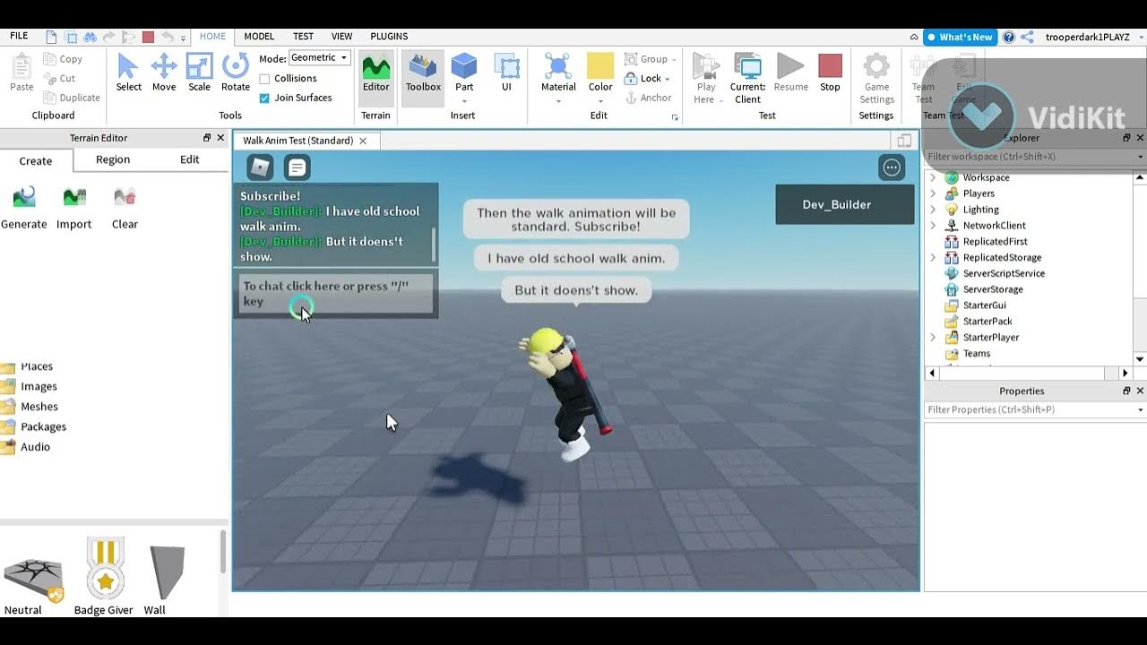The image size is (1147, 645).
Task: Click the red stop icon in quick access bar
Action: 148,37
